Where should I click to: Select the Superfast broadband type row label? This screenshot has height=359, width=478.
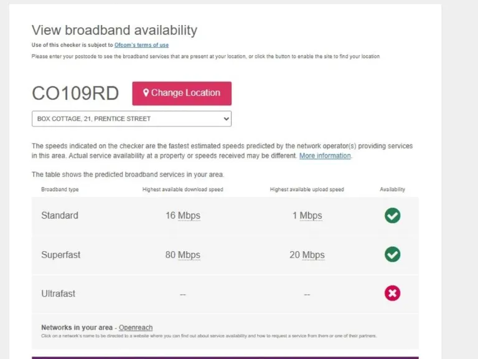coord(61,255)
